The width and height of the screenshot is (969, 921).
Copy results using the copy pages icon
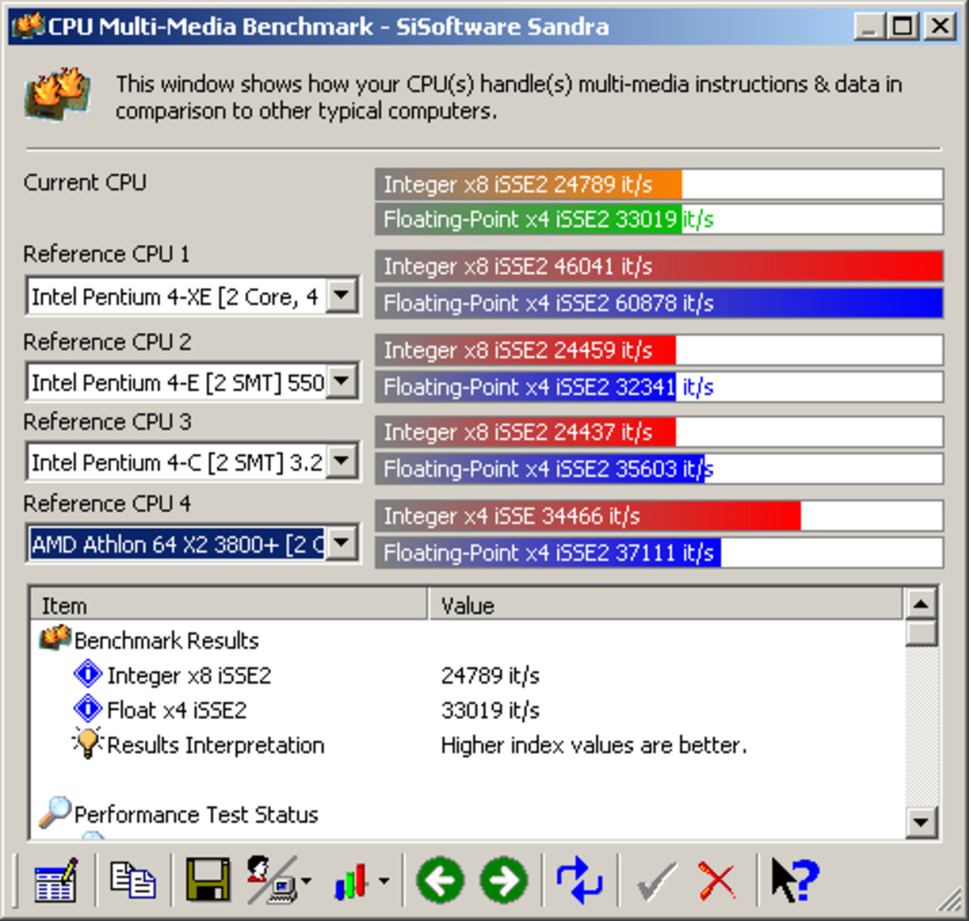[133, 880]
